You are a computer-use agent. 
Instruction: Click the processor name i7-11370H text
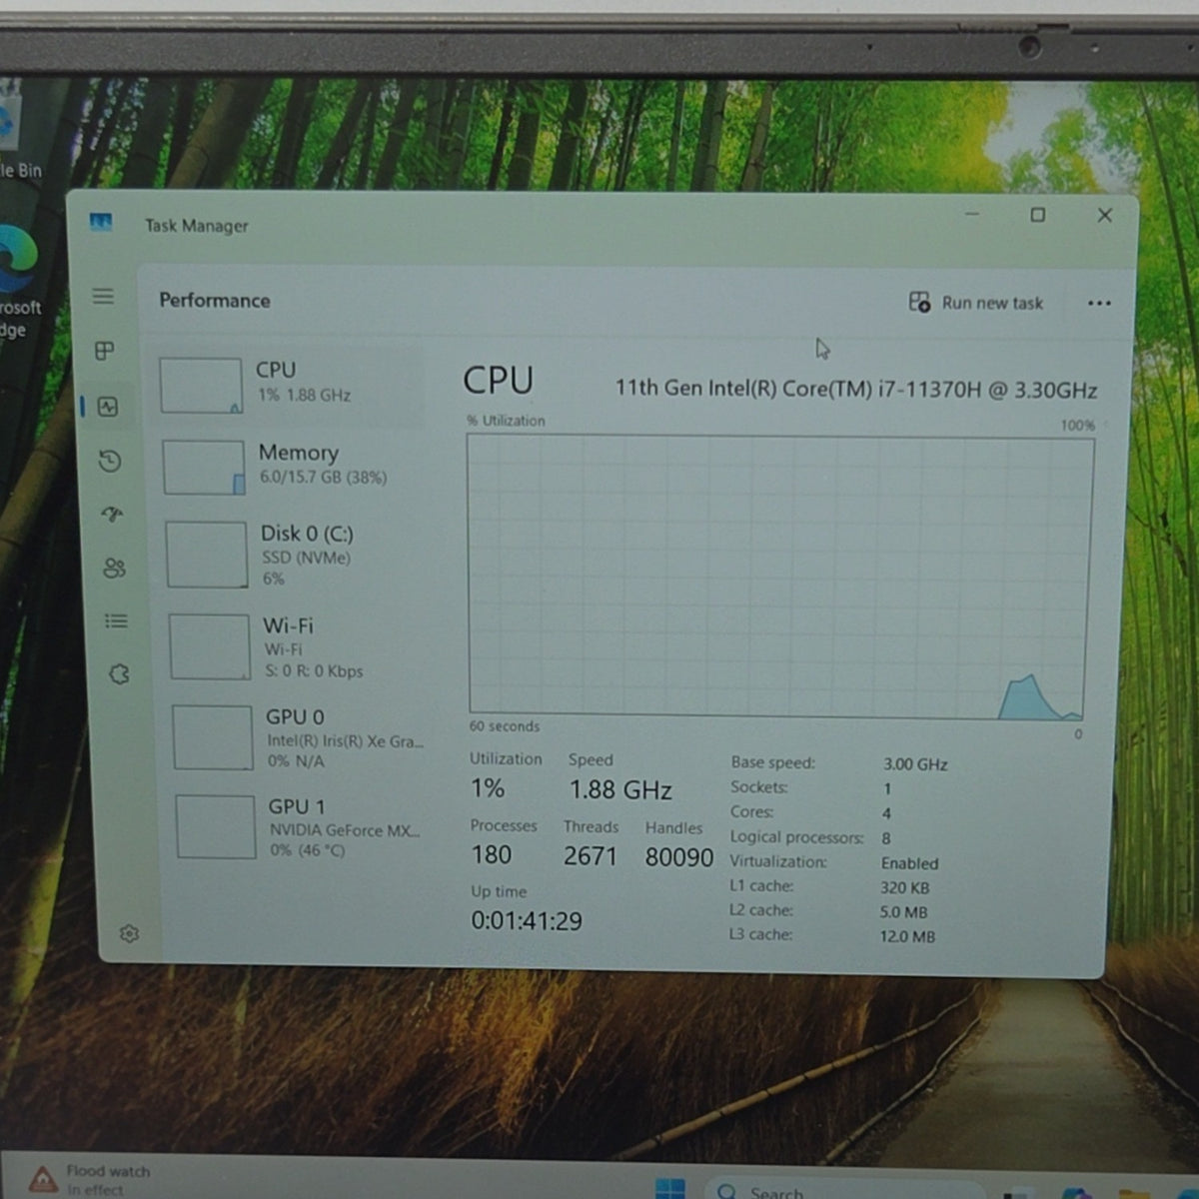point(855,389)
